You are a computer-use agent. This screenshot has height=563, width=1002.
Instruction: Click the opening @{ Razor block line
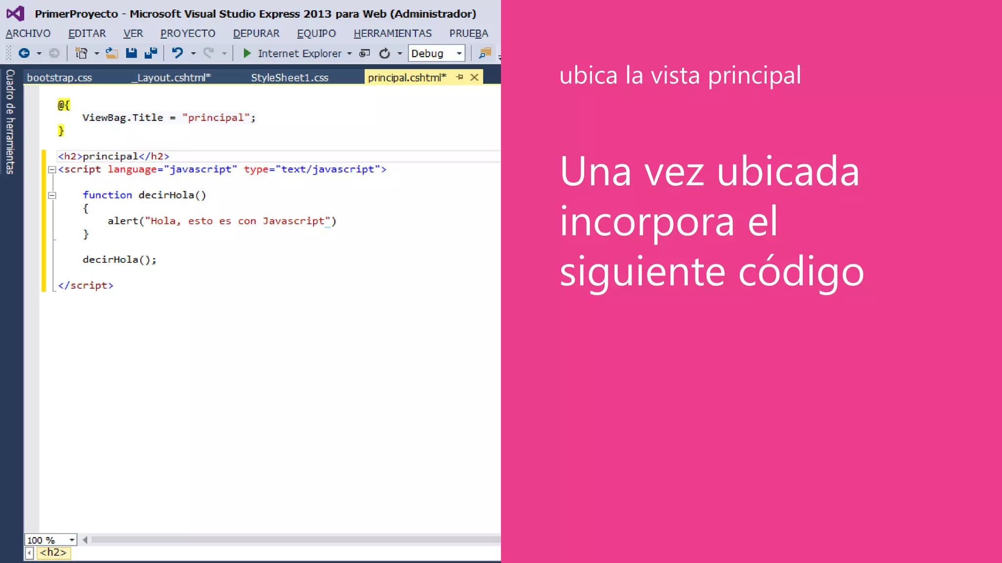64,105
